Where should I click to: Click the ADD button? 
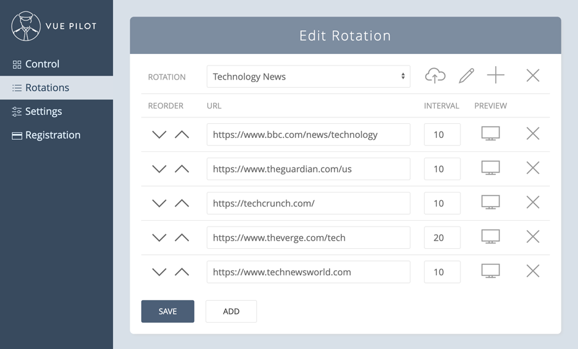point(231,311)
